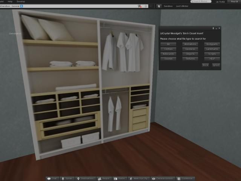Open the Help menu
The width and height of the screenshot is (241, 181).
(x=10, y=2)
